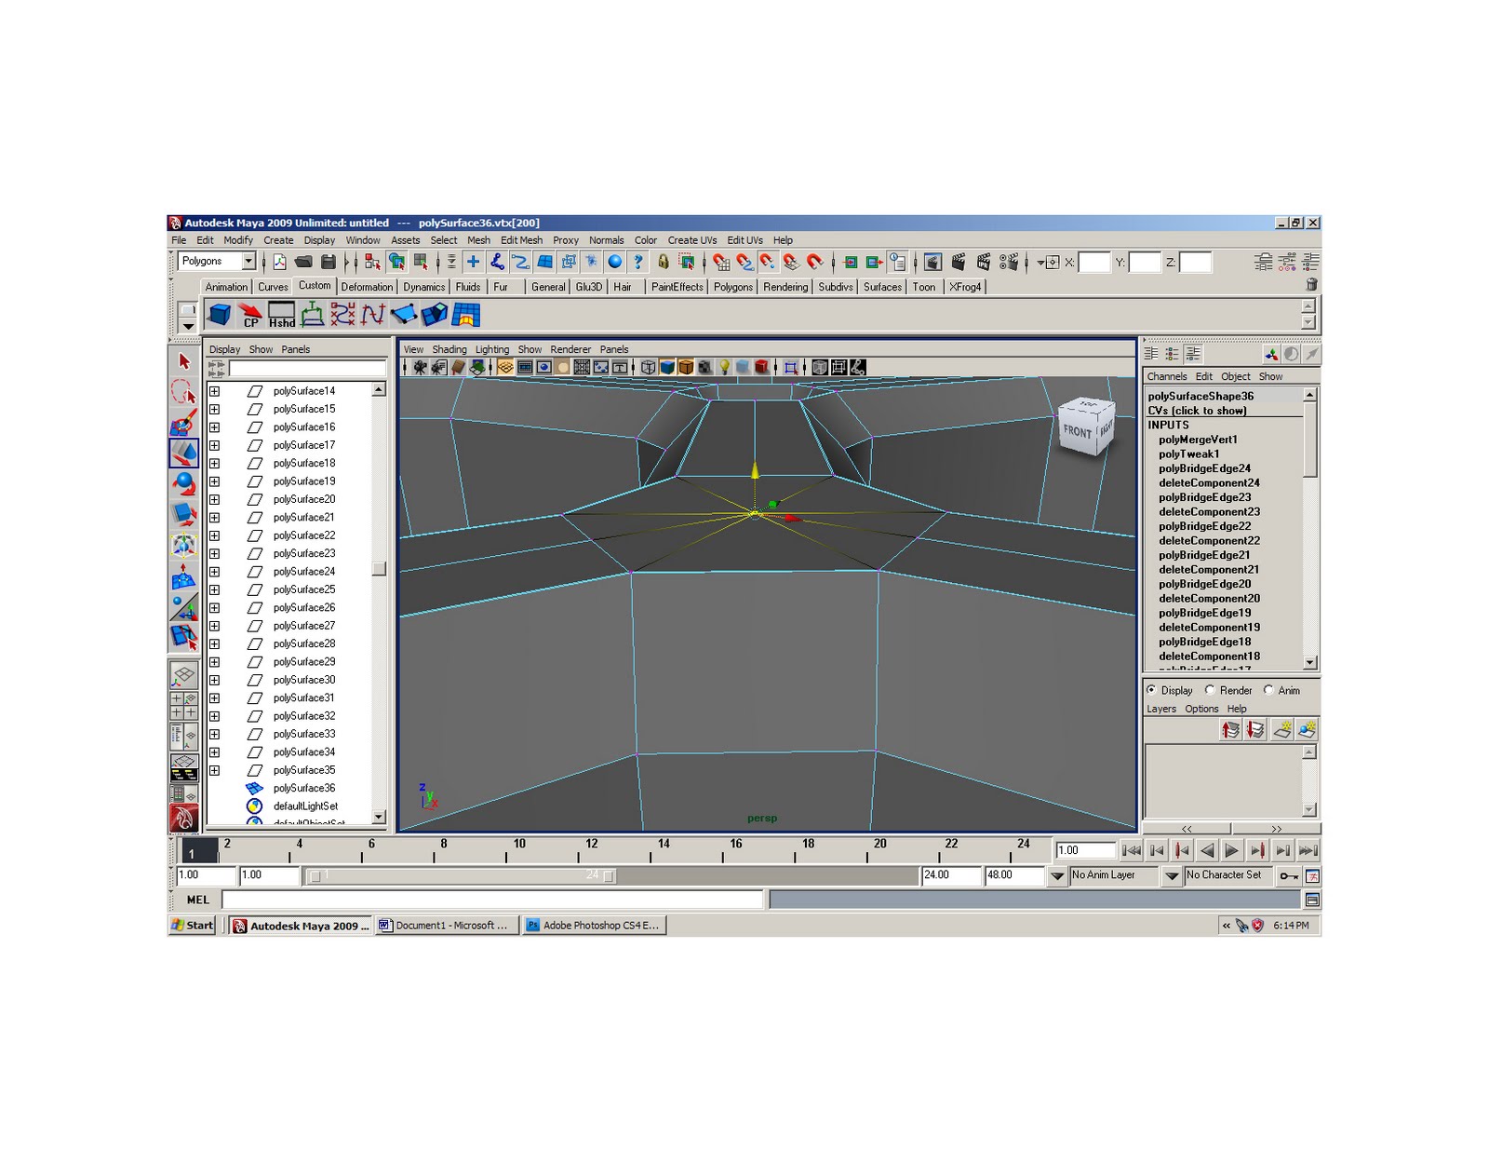Switch to four-view panel layout

click(183, 705)
